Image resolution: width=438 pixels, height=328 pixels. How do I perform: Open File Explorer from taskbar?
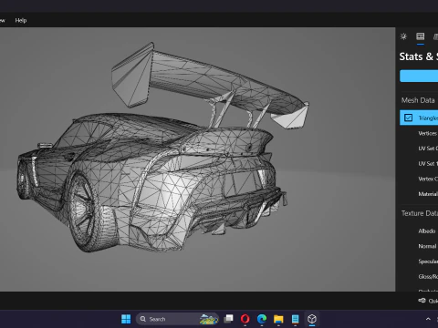click(x=278, y=319)
